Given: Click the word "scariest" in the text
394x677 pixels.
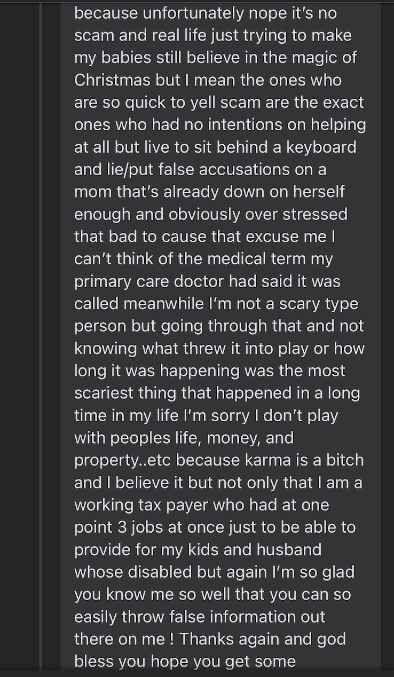Looking at the screenshot, I should 107,393.
